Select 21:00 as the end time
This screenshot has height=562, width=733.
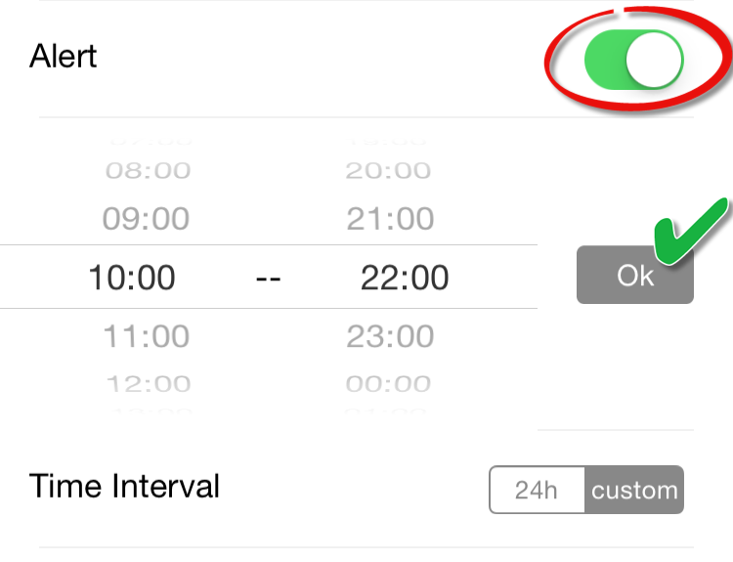pos(390,219)
